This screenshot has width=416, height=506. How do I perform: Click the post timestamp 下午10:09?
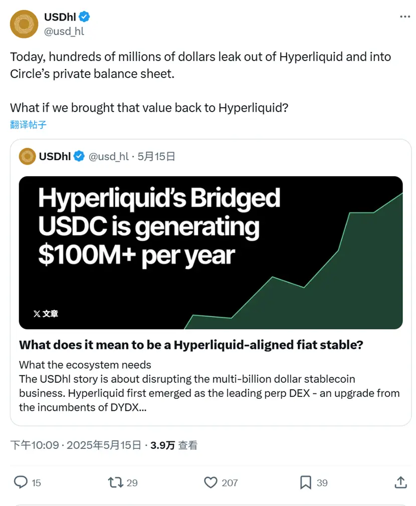click(35, 445)
